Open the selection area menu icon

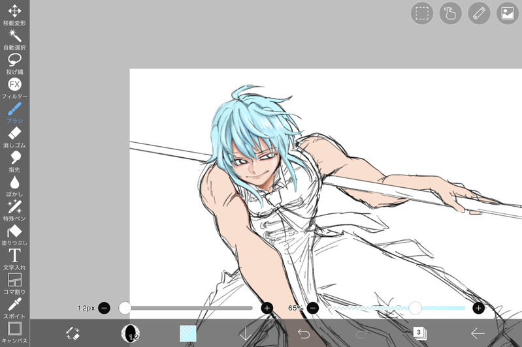coord(422,13)
